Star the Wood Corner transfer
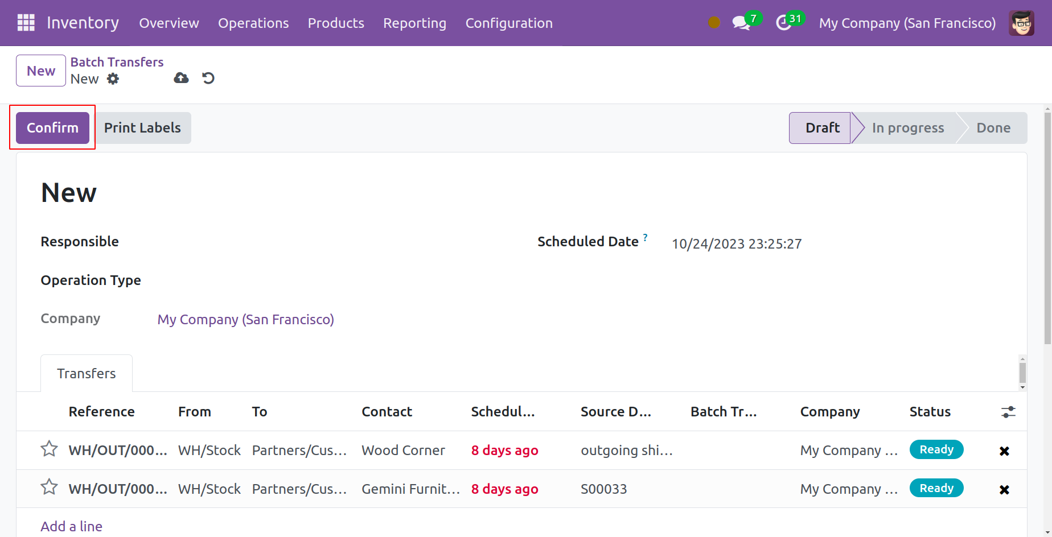The image size is (1052, 537). [x=49, y=449]
